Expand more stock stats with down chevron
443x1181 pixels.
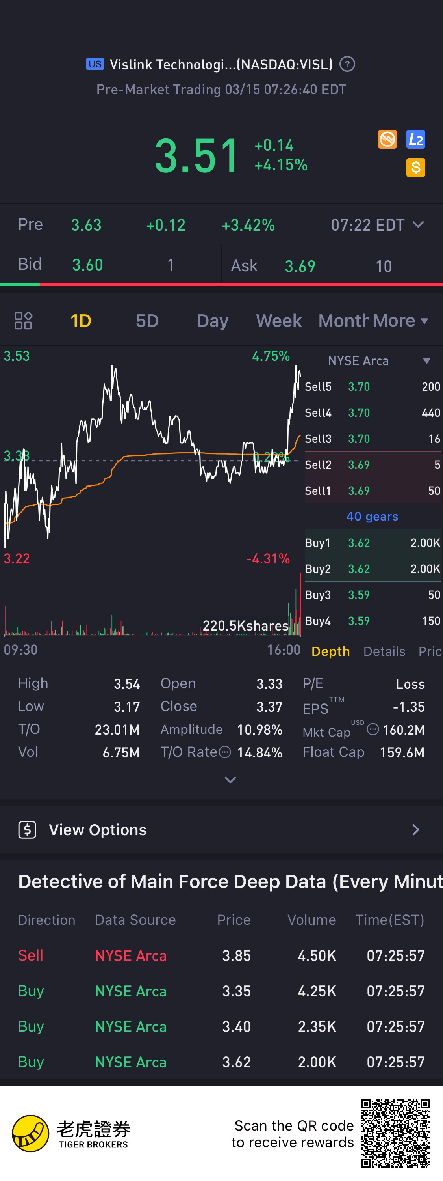tap(230, 780)
